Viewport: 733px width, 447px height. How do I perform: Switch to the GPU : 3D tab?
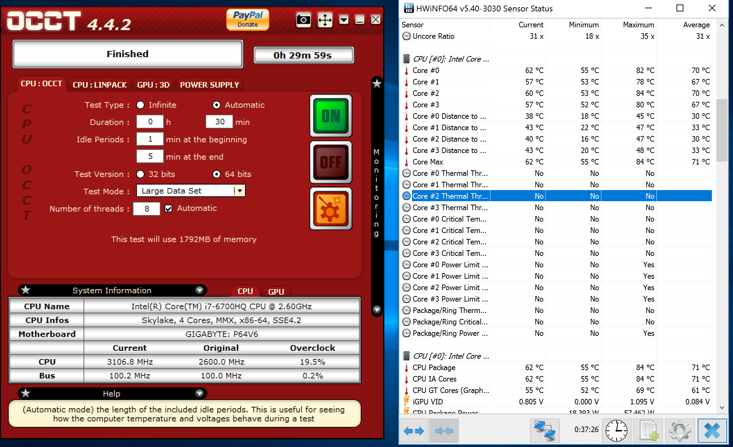(153, 85)
